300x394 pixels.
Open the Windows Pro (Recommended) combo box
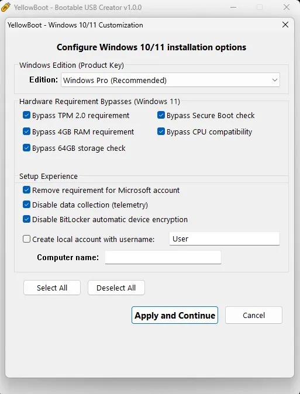(x=170, y=80)
